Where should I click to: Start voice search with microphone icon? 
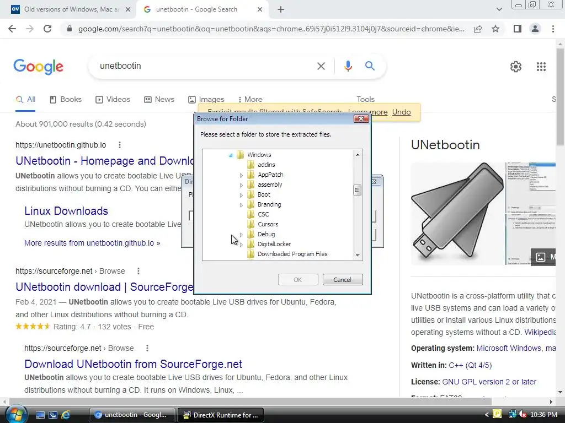[348, 66]
